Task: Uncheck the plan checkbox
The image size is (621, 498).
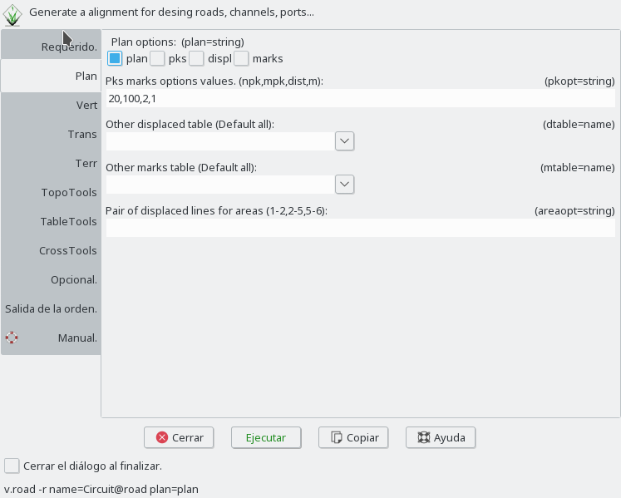Action: tap(115, 58)
